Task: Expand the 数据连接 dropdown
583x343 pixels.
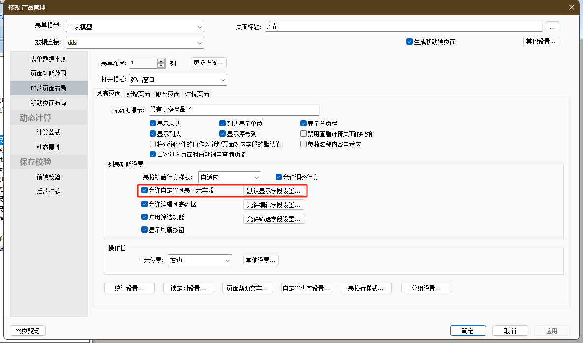Action: pyautogui.click(x=199, y=43)
